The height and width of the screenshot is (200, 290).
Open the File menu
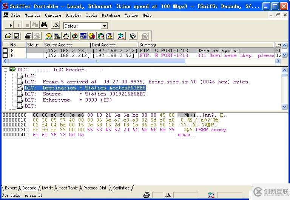pyautogui.click(x=15, y=15)
